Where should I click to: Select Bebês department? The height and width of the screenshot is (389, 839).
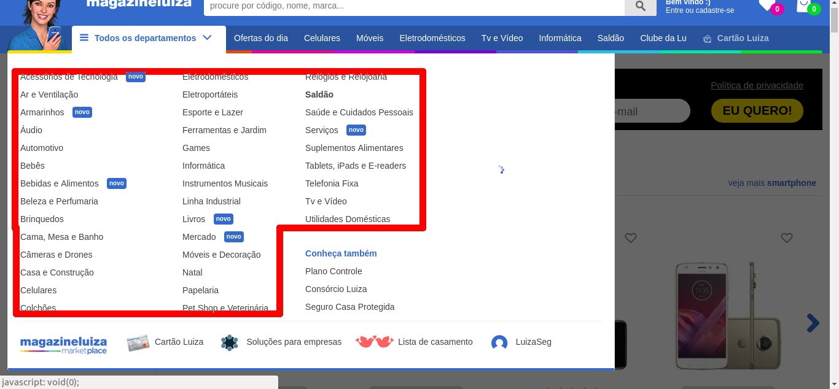(x=33, y=166)
